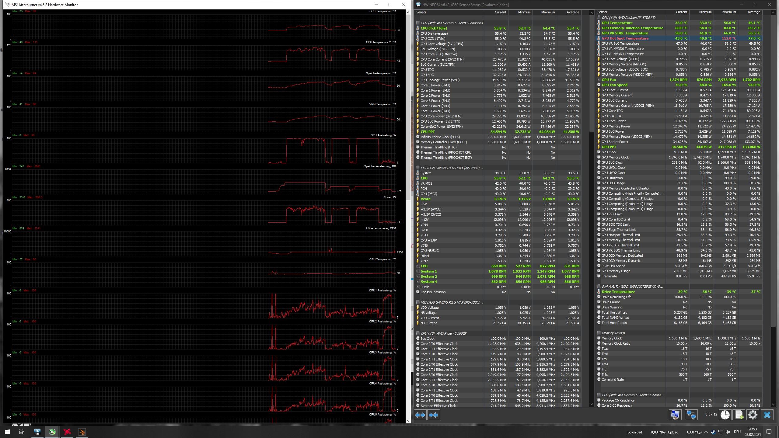Click the lightning icon beside CPU PPT
This screenshot has width=779, height=438.
418,132
